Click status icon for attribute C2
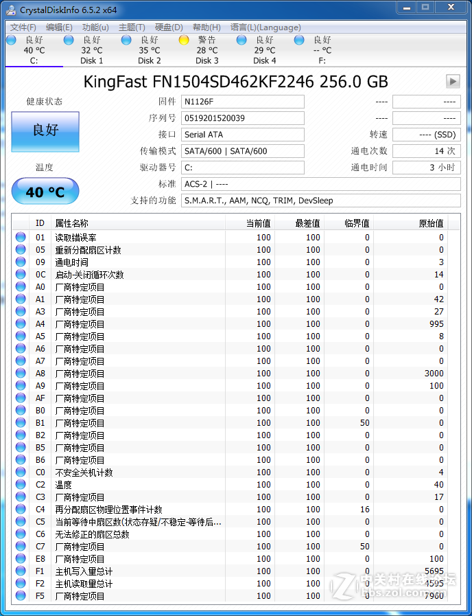Screen dimensions: 472x616 (x=21, y=484)
